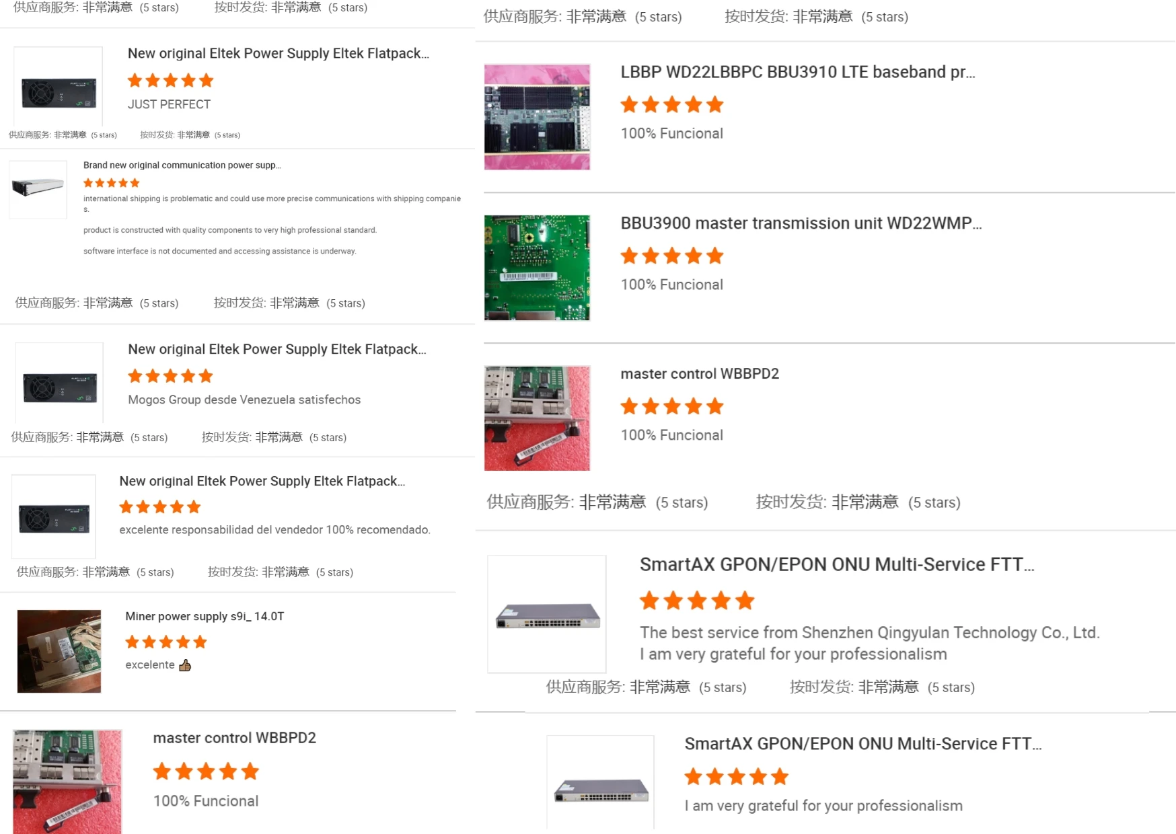Open the BBU3900 master transmission unit WD22WMP link
The height and width of the screenshot is (834, 1176).
801,223
